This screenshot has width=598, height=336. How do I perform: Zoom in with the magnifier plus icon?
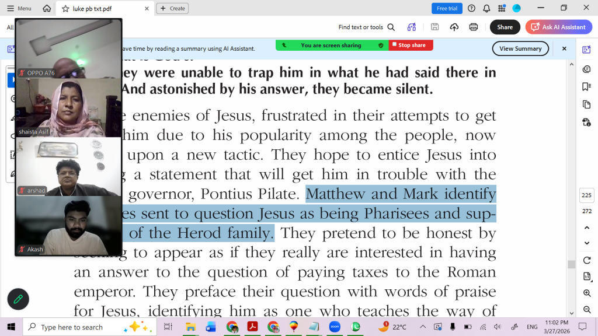(x=586, y=293)
